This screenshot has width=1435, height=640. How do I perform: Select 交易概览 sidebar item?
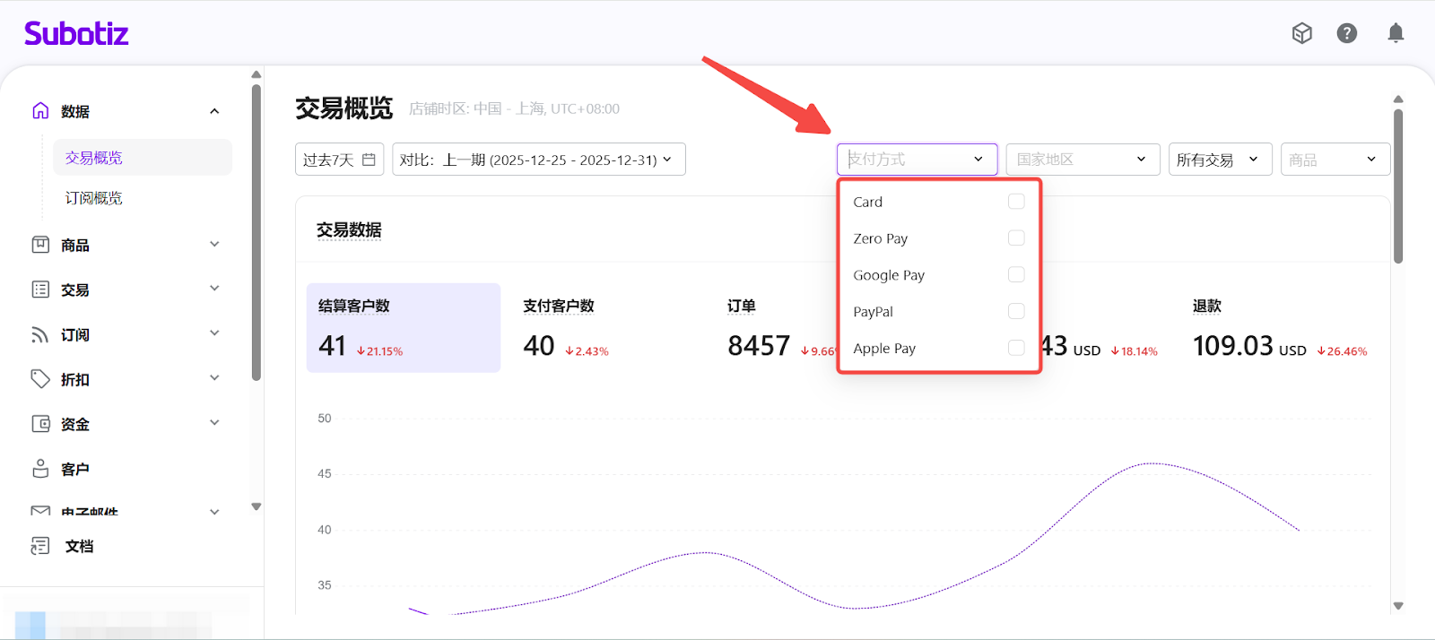94,158
